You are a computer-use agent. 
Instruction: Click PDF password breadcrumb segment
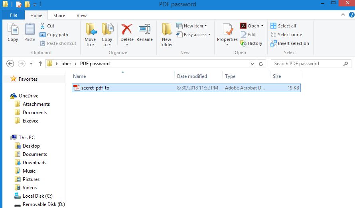(95, 64)
